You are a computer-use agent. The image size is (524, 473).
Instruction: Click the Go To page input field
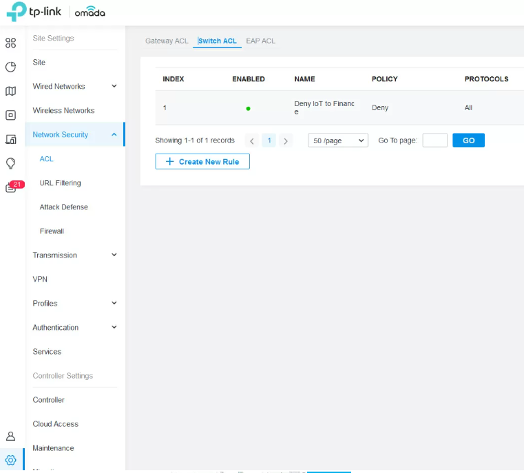coord(434,140)
